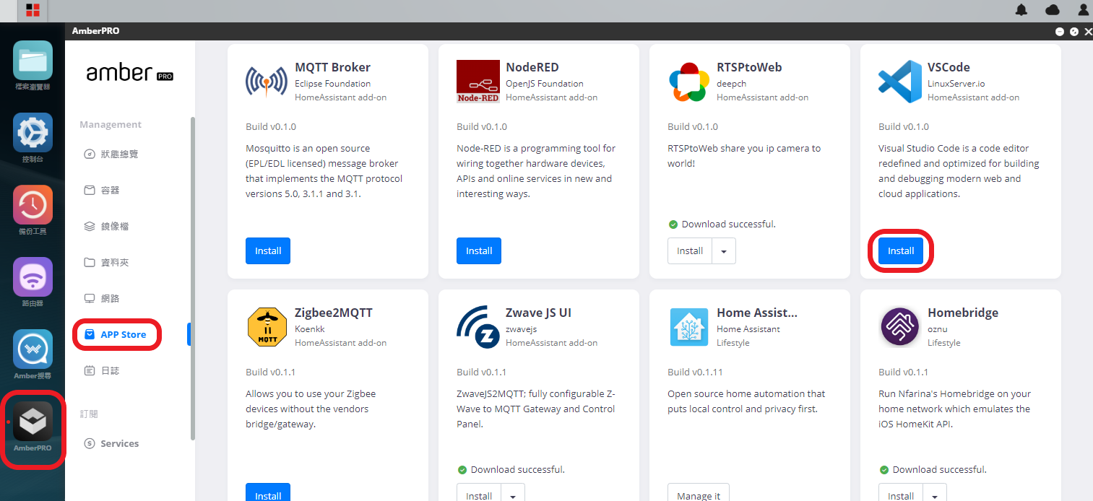Click the amber PRO logo in sidebar
1093x501 pixels.
(130, 74)
